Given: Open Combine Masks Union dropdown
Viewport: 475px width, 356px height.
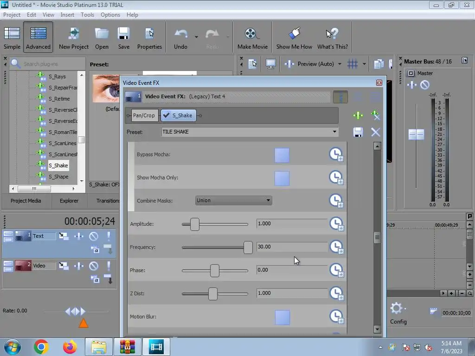Looking at the screenshot, I should pos(234,200).
